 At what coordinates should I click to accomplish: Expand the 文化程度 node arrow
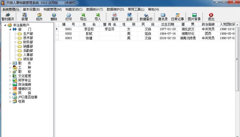click(10, 76)
